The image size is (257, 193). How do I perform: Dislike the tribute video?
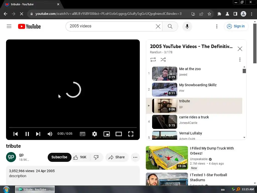click(96, 157)
